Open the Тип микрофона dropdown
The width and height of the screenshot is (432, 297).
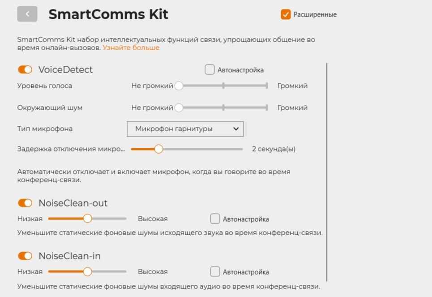tap(185, 129)
